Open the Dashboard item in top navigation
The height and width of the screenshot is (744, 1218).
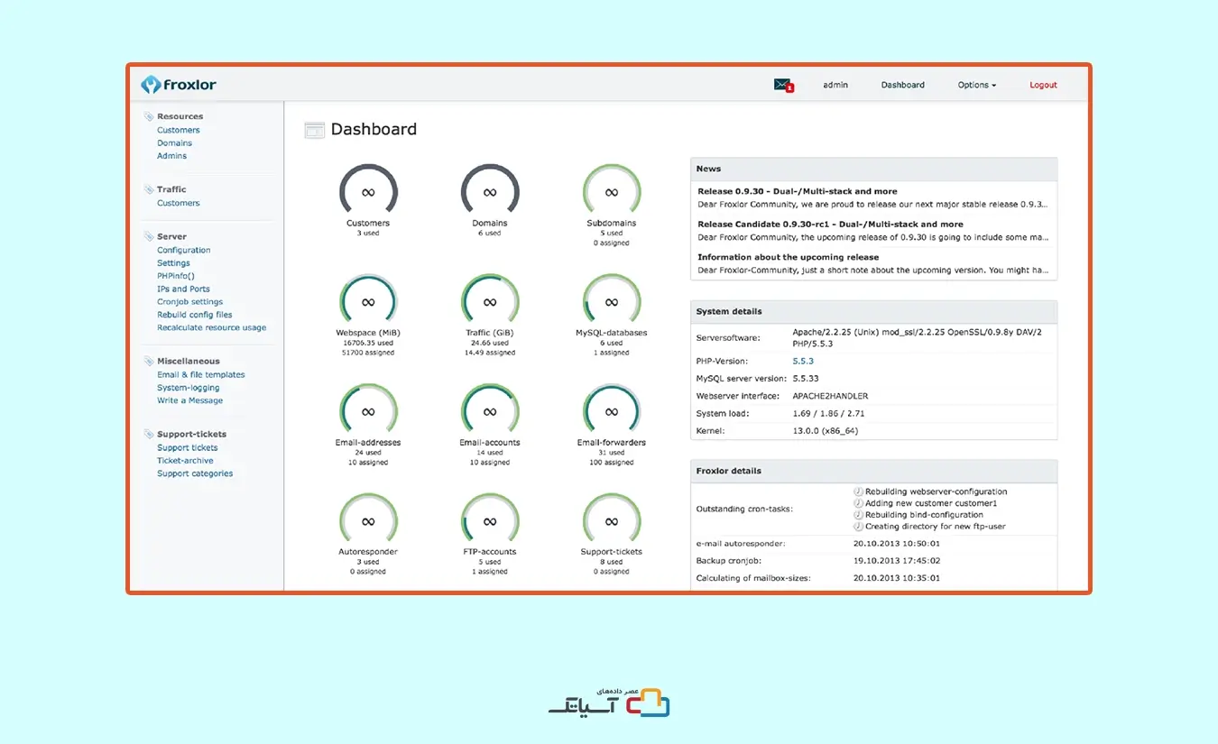point(903,85)
